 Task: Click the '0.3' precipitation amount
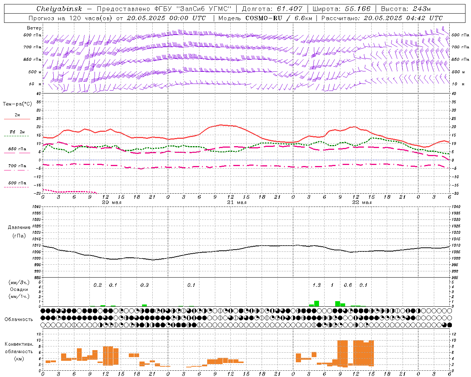[x=145, y=285]
